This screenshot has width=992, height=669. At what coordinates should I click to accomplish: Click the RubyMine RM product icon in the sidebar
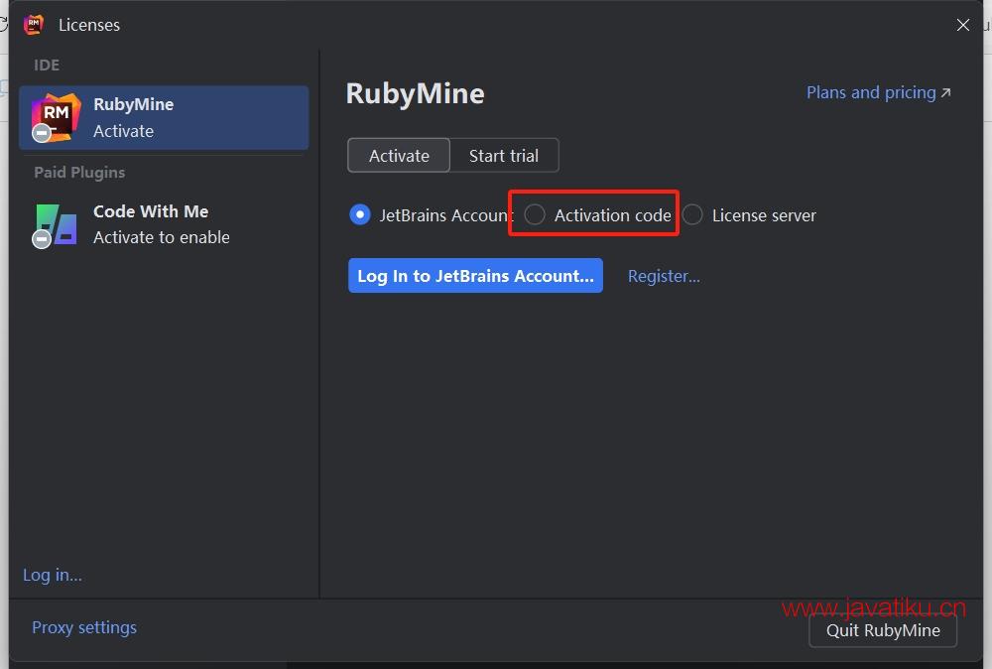pos(56,118)
